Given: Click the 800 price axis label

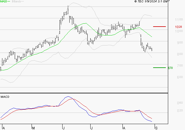Looking at the screenshot, I should [x=180, y=54].
